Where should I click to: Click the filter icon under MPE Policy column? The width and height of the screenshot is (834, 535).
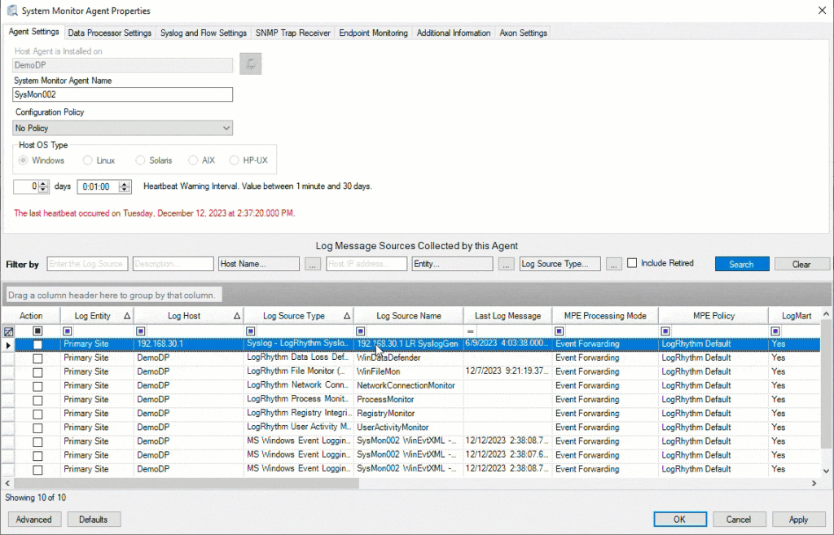point(665,331)
